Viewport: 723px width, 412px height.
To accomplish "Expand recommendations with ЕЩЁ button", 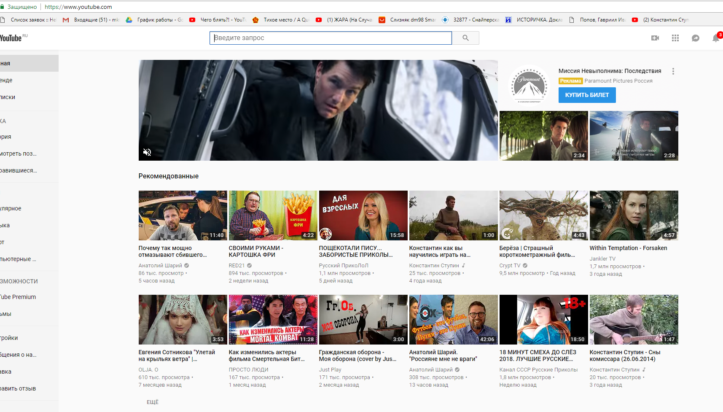I will tap(153, 402).
